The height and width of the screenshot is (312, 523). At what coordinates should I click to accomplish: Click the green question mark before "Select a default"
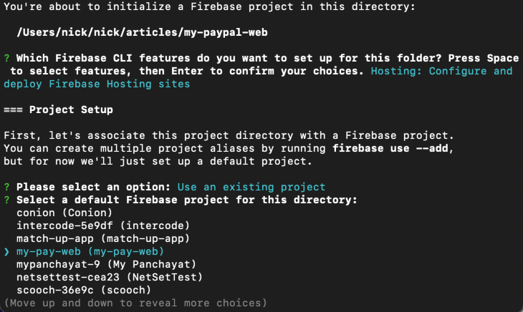click(x=7, y=200)
